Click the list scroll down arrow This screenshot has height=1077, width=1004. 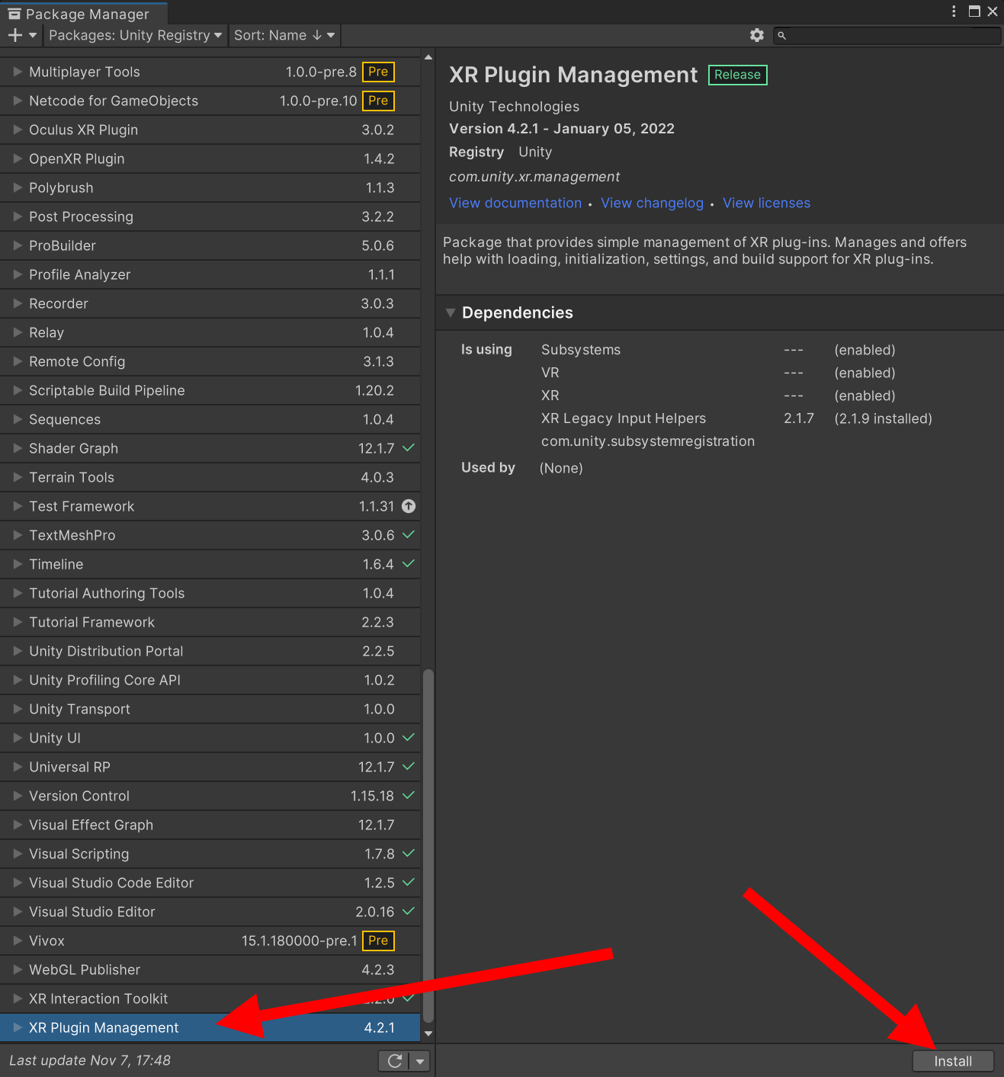428,1034
